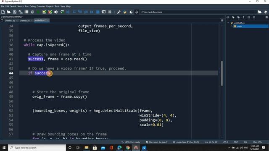
Task: Open Google Chrome from the taskbar
Action: [128, 148]
